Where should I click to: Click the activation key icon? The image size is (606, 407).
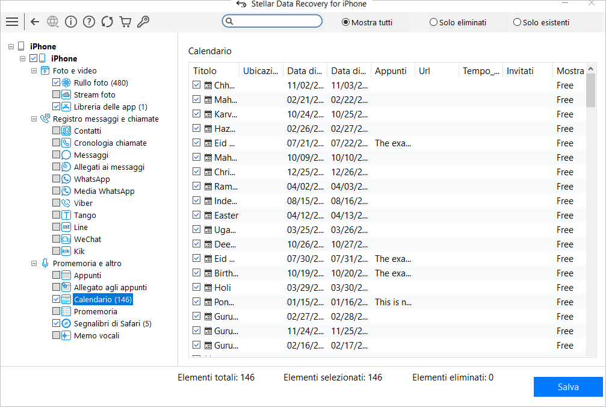tap(143, 22)
